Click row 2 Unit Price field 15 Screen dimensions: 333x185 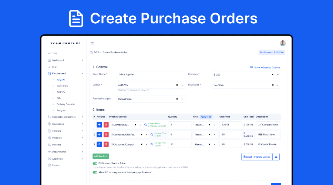231,134
